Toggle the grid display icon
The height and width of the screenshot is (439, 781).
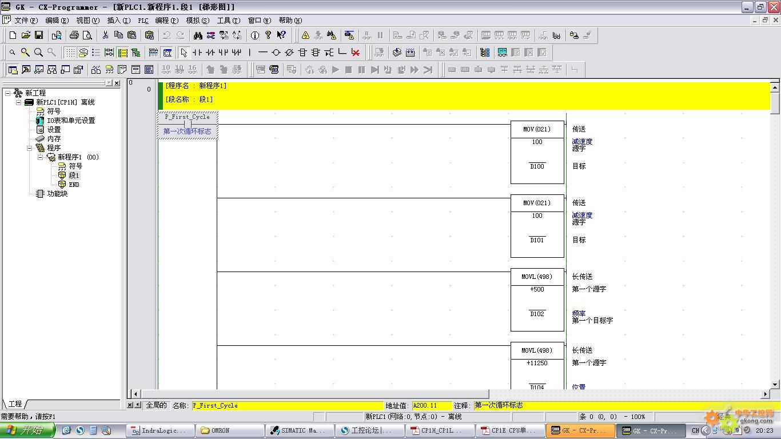tap(69, 53)
